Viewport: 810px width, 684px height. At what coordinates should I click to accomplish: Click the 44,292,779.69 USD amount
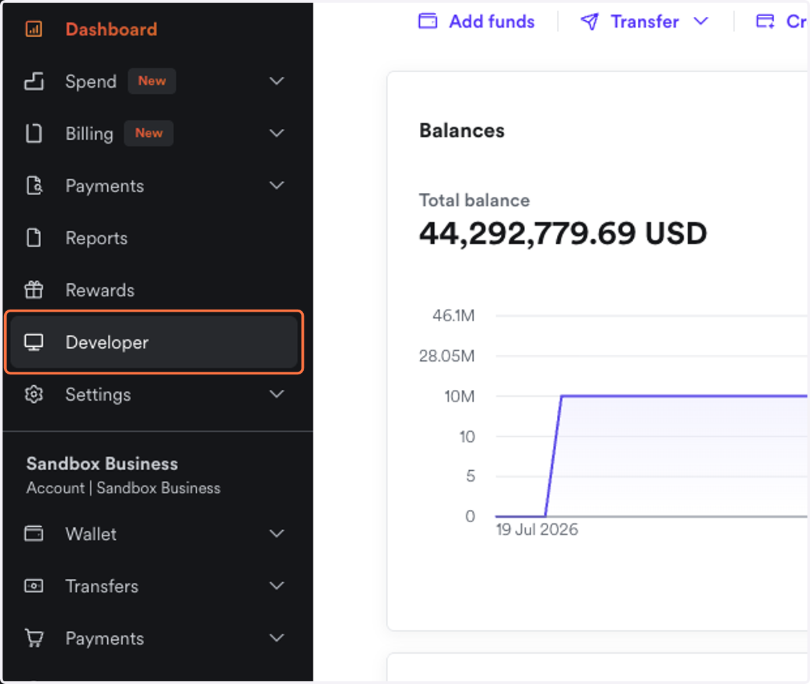563,233
